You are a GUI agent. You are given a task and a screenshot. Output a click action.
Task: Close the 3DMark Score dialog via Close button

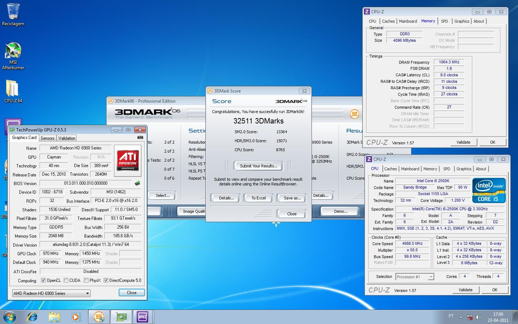coord(292,214)
